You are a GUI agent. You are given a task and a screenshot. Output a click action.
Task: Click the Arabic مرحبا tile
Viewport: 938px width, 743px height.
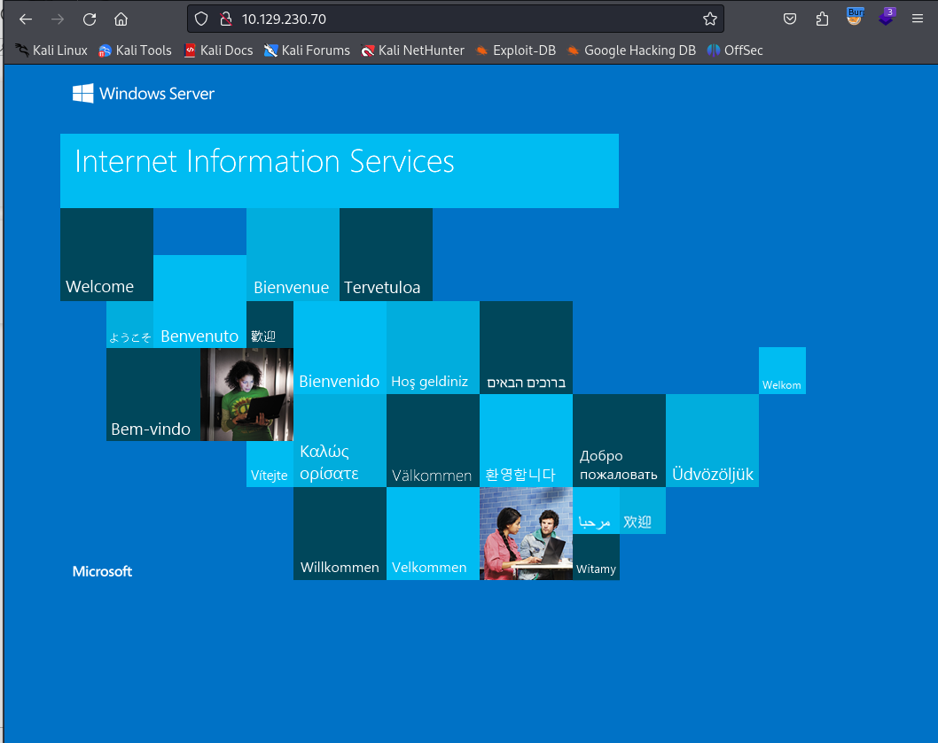(x=596, y=510)
